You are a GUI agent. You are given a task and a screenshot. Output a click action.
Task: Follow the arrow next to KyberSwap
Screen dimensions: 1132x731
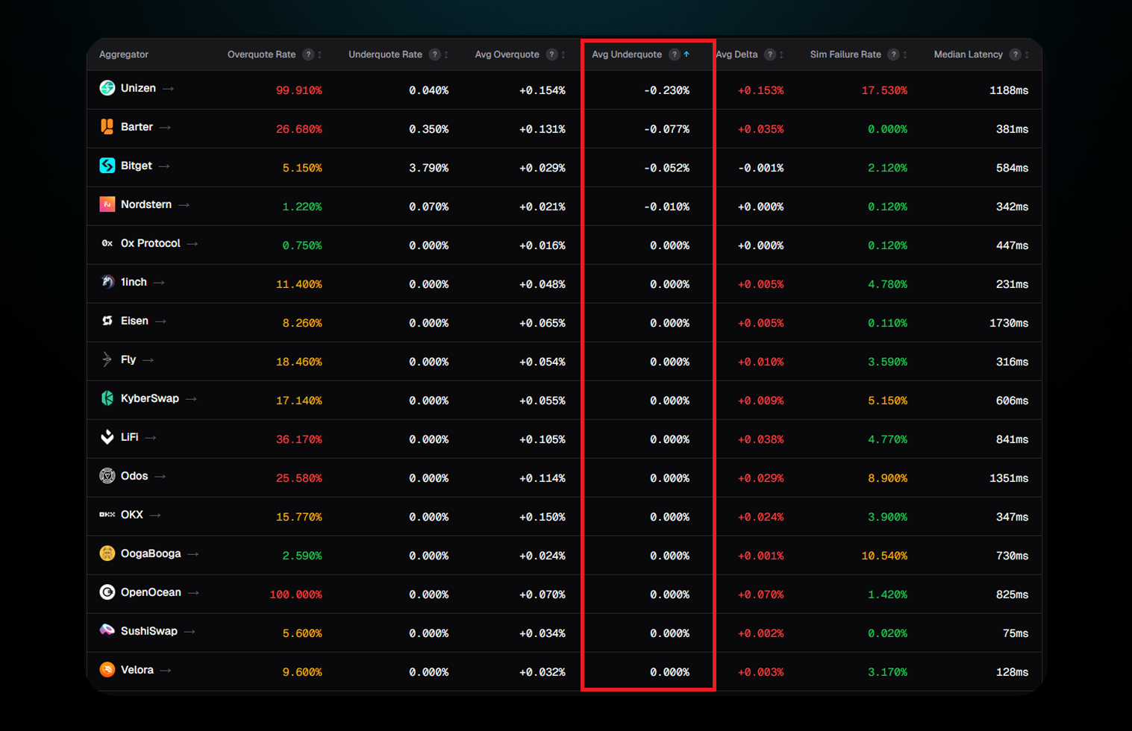191,399
